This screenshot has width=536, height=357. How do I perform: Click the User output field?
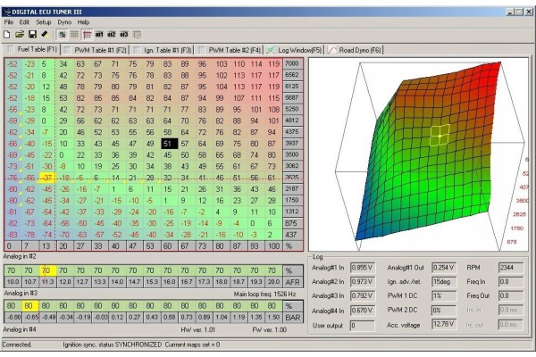pyautogui.click(x=363, y=326)
